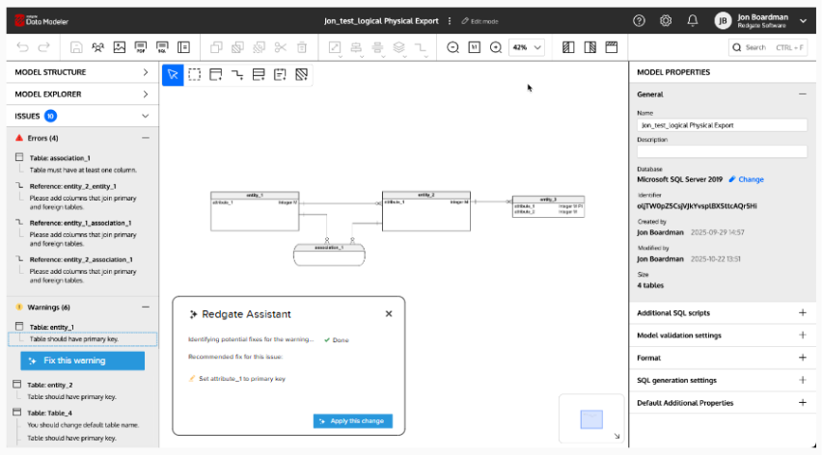
Task: Select the add new table tool
Action: click(x=215, y=74)
